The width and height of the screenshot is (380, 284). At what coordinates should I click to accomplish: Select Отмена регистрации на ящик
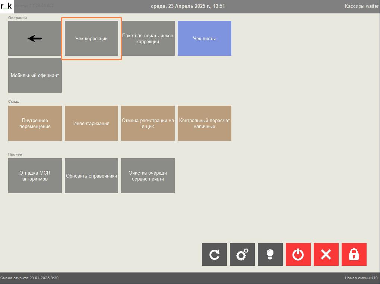[x=148, y=123]
